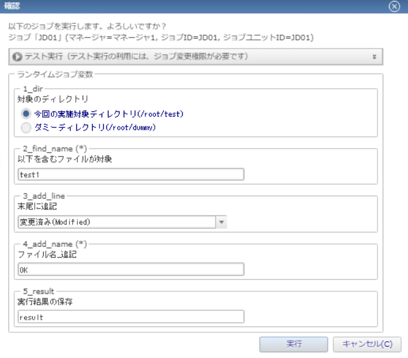Click the 末尾に追記 combo box text

(x=117, y=222)
